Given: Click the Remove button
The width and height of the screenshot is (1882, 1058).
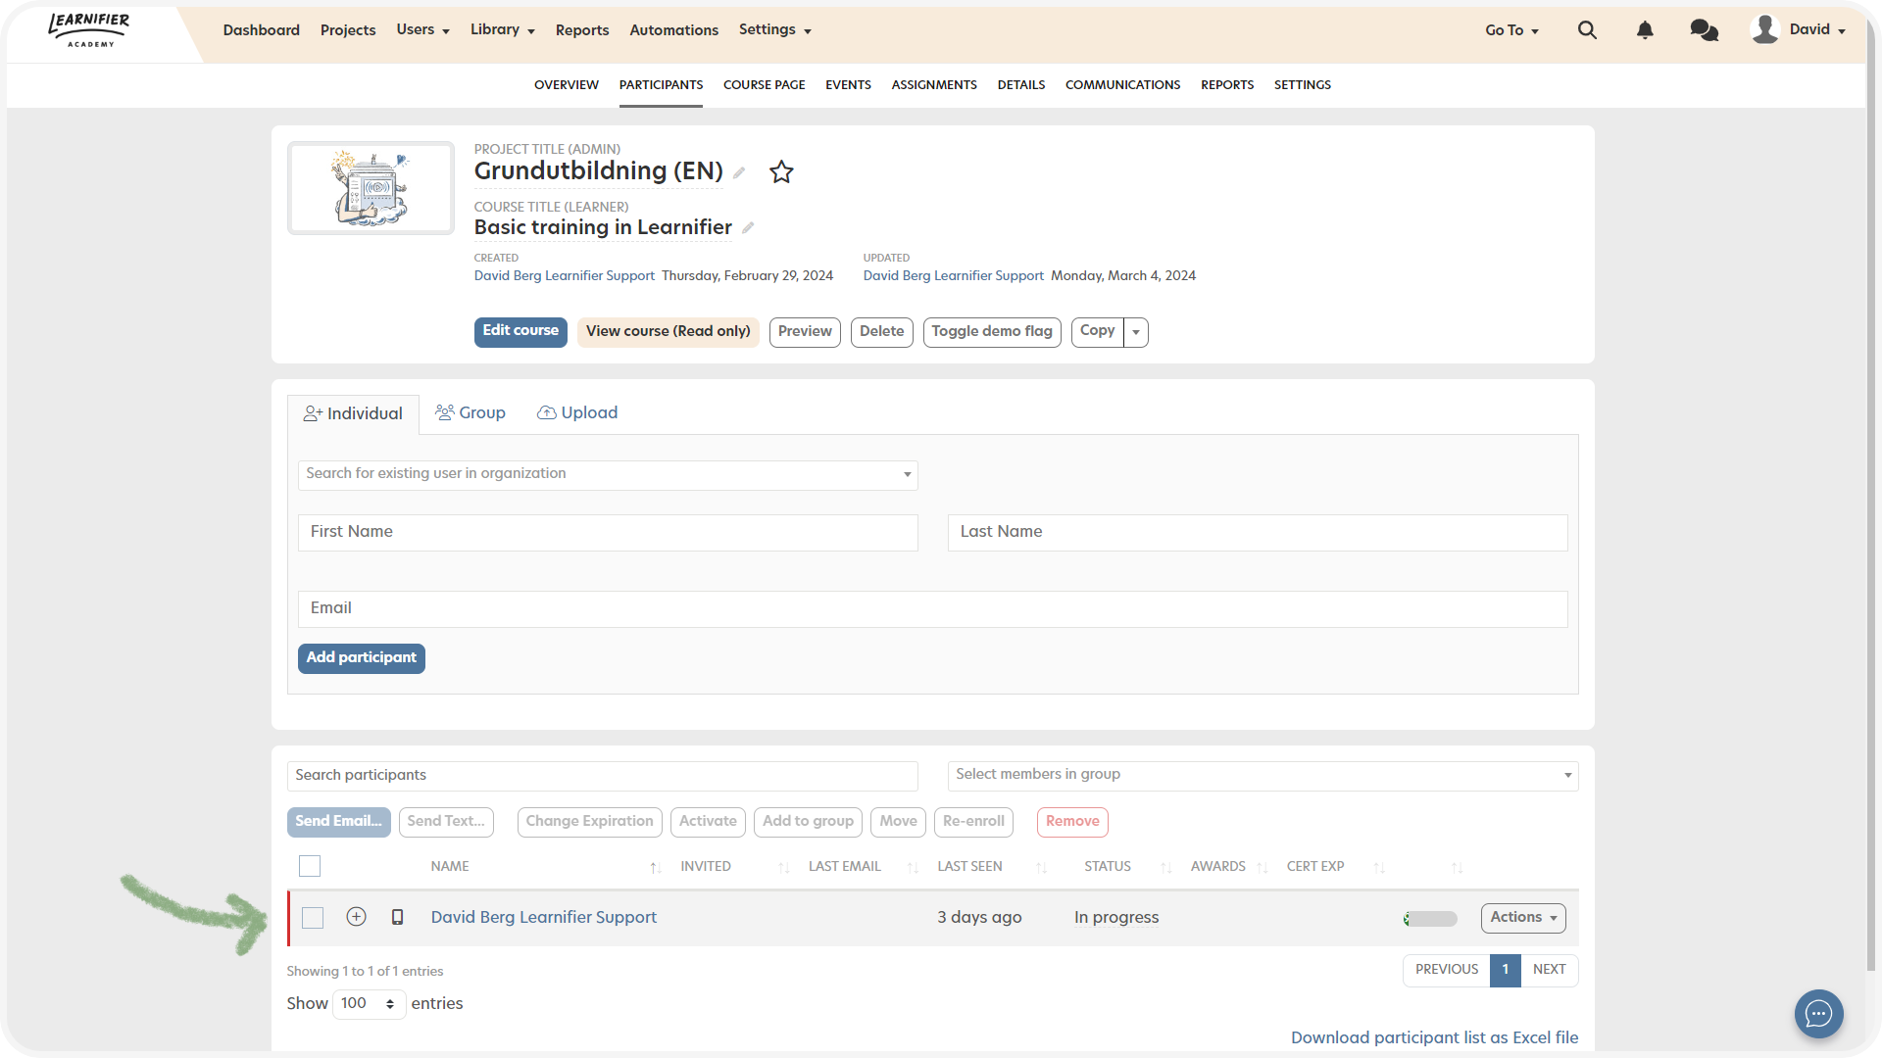Looking at the screenshot, I should 1072,822.
